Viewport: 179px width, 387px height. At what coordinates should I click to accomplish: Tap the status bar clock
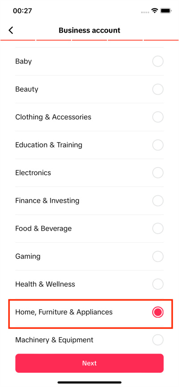click(23, 11)
